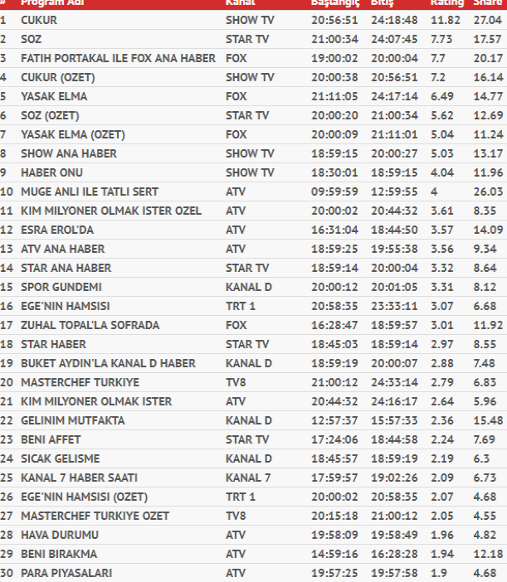
Task: Select the YASAK ELMA row in rank 5
Action: click(x=54, y=96)
